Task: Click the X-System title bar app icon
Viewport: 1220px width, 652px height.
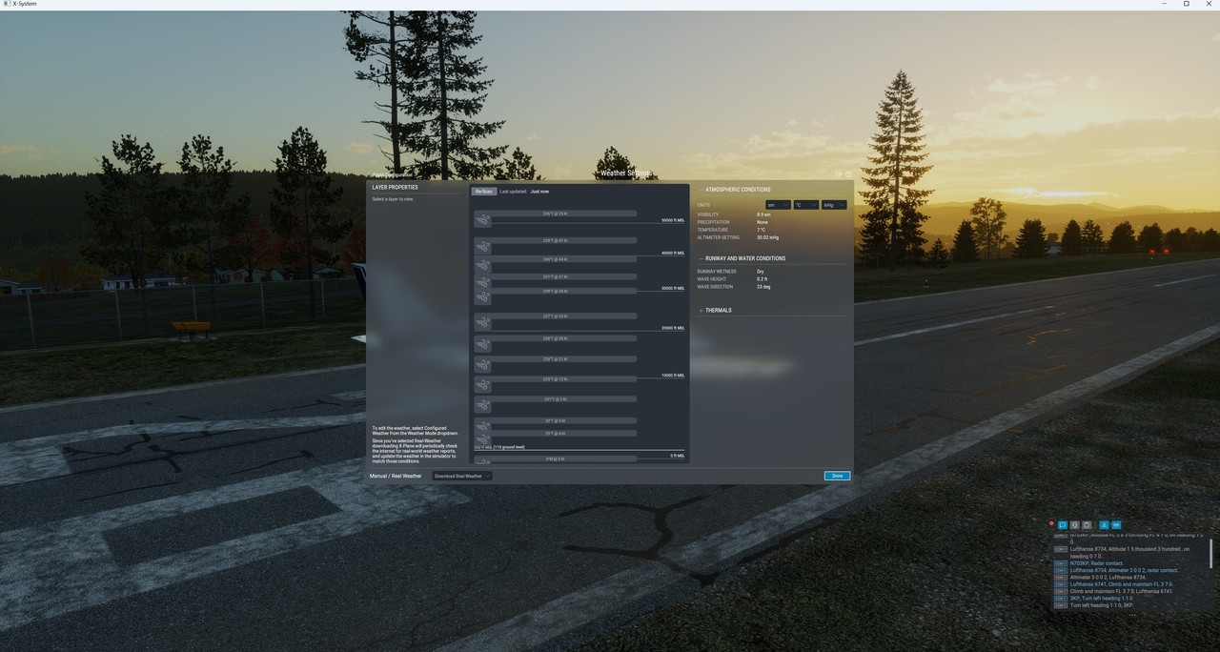Action: pos(6,4)
